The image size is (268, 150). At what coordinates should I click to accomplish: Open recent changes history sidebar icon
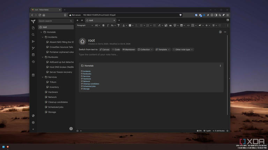pos(33,62)
